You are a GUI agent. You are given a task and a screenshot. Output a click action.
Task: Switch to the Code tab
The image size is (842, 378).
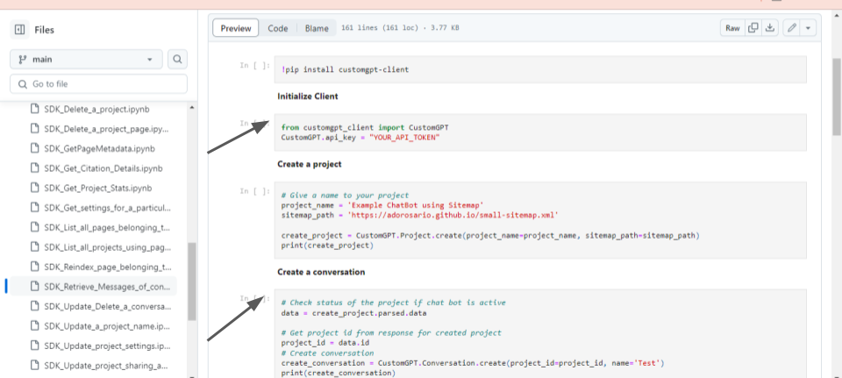coord(278,28)
